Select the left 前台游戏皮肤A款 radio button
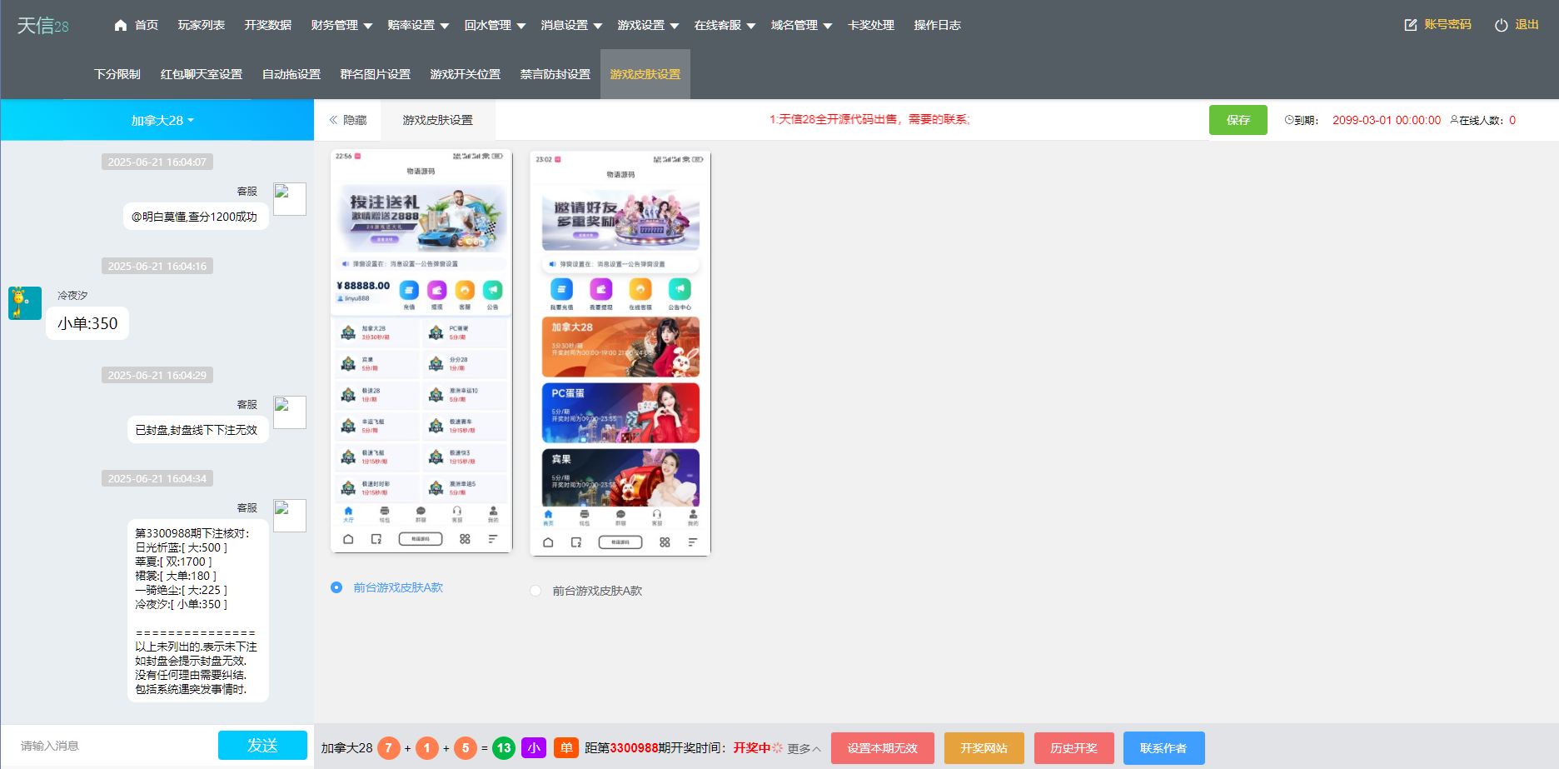The width and height of the screenshot is (1559, 769). (x=336, y=587)
